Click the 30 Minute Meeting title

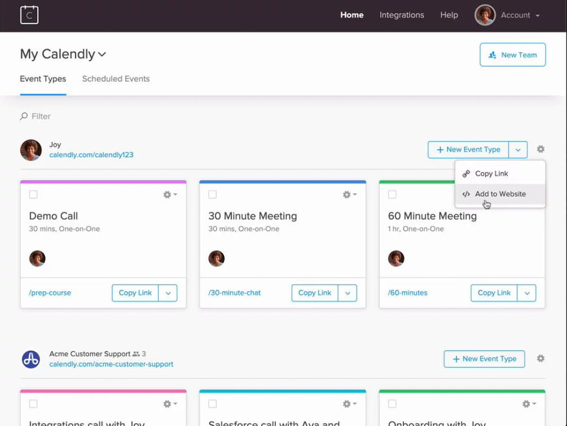point(252,216)
